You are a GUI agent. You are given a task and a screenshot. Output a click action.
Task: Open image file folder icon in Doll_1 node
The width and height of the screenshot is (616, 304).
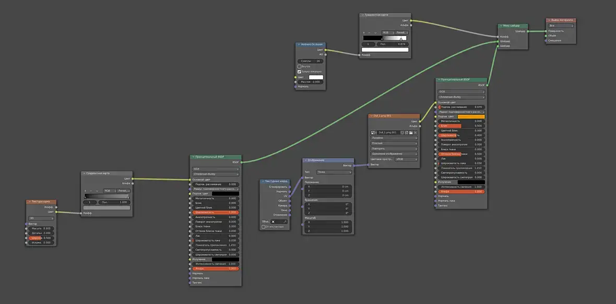click(x=411, y=132)
